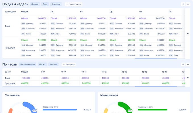Click the minus icon in По часам header
193x113 pixels.
188,64
